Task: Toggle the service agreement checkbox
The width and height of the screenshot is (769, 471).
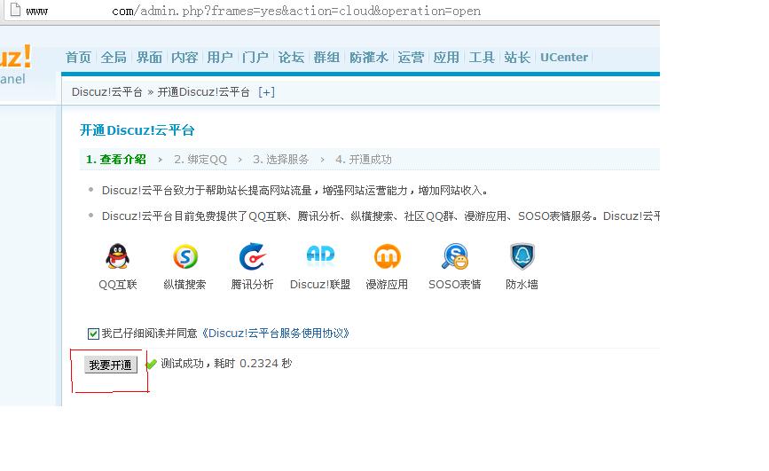Action: pyautogui.click(x=93, y=334)
